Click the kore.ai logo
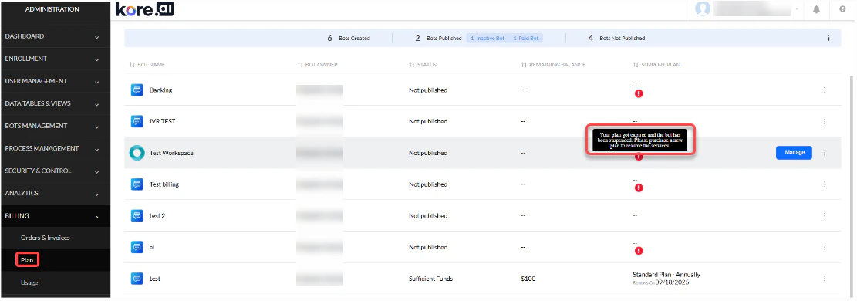 (145, 9)
